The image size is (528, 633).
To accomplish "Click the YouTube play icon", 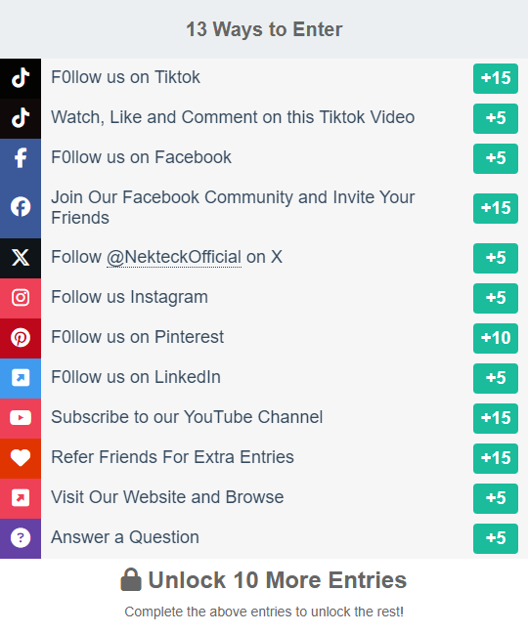I will point(21,418).
